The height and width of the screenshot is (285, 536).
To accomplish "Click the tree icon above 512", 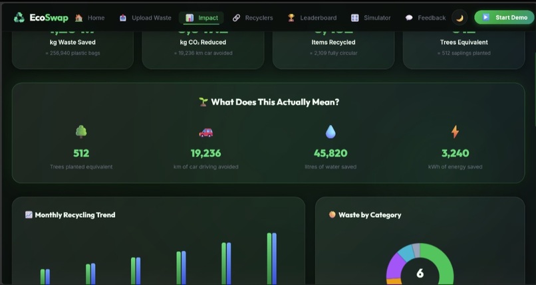I will 81,132.
